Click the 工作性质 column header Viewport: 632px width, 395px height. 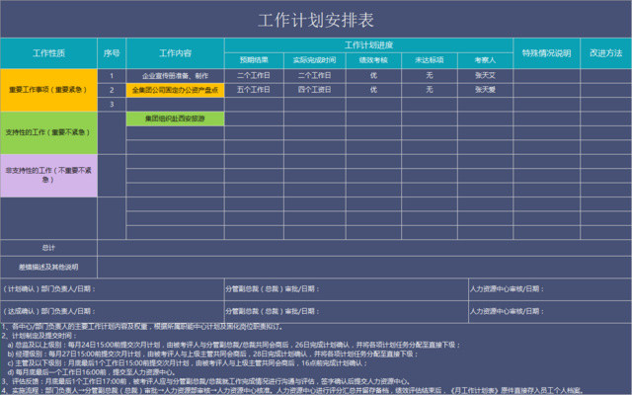(48, 53)
